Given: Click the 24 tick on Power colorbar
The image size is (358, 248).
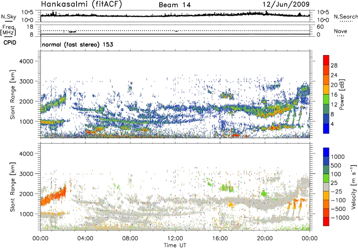Looking at the screenshot, I should click(334, 75).
